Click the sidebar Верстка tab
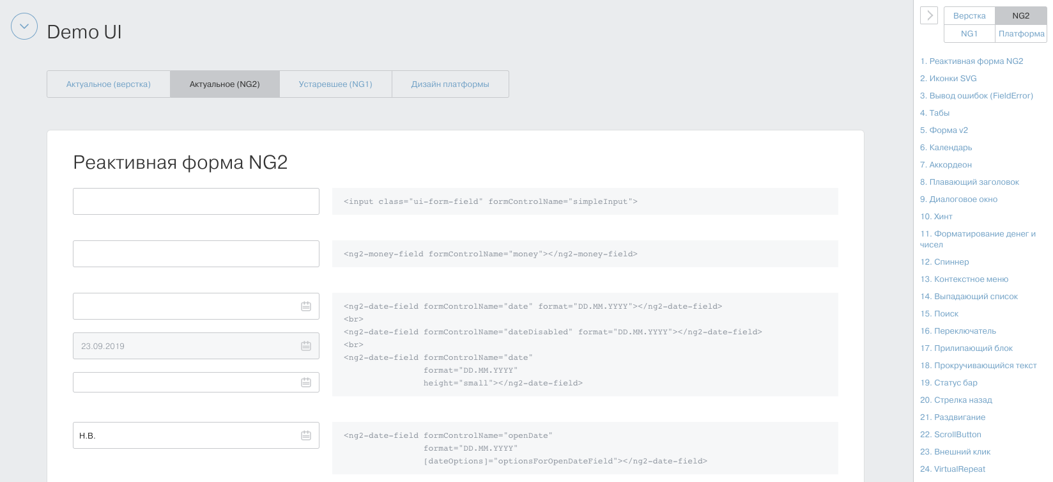1053x482 pixels. (x=969, y=16)
